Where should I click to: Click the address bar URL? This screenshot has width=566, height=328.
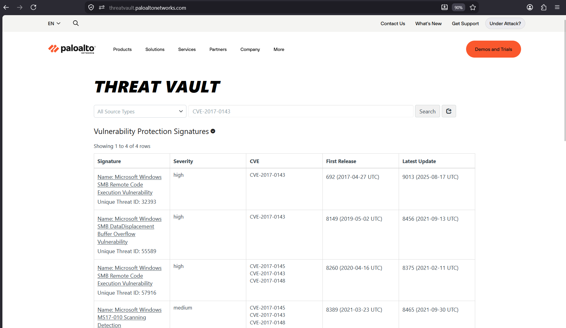click(148, 8)
